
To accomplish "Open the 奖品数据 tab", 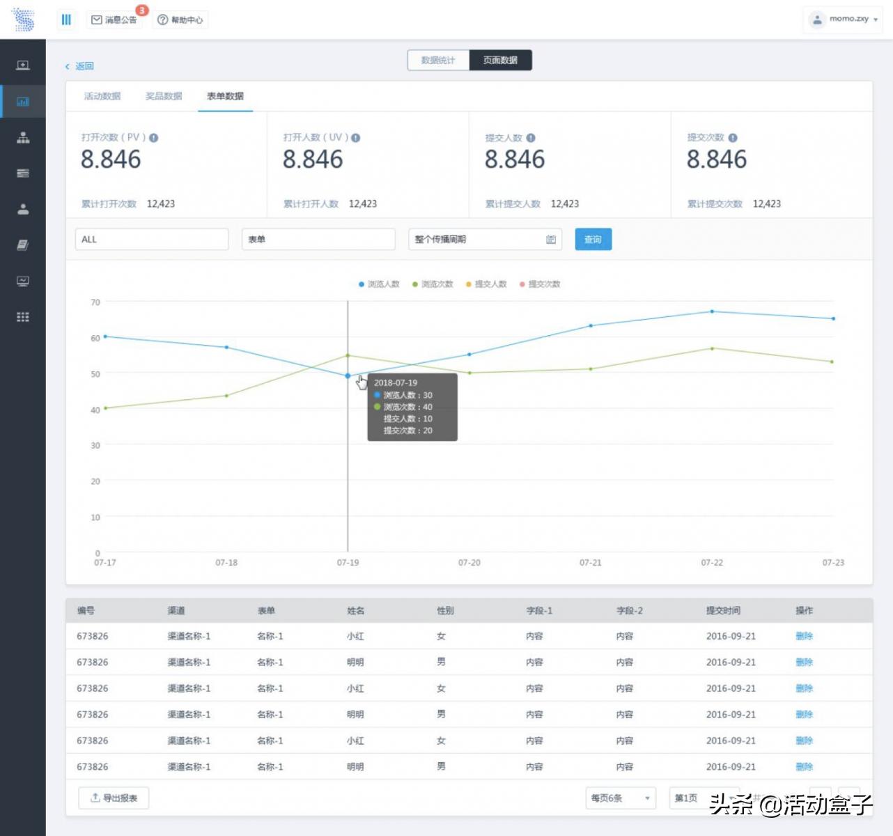I will pyautogui.click(x=164, y=96).
